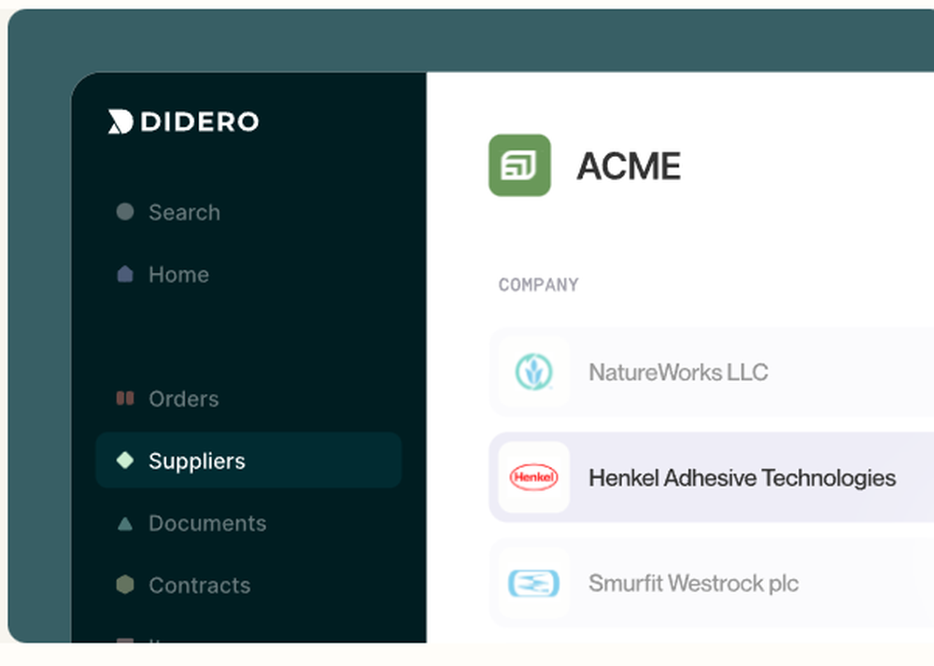Select NatureWorks LLC from the list

tap(678, 372)
